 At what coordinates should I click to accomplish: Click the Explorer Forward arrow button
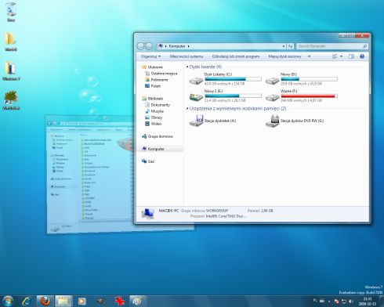coord(149,46)
